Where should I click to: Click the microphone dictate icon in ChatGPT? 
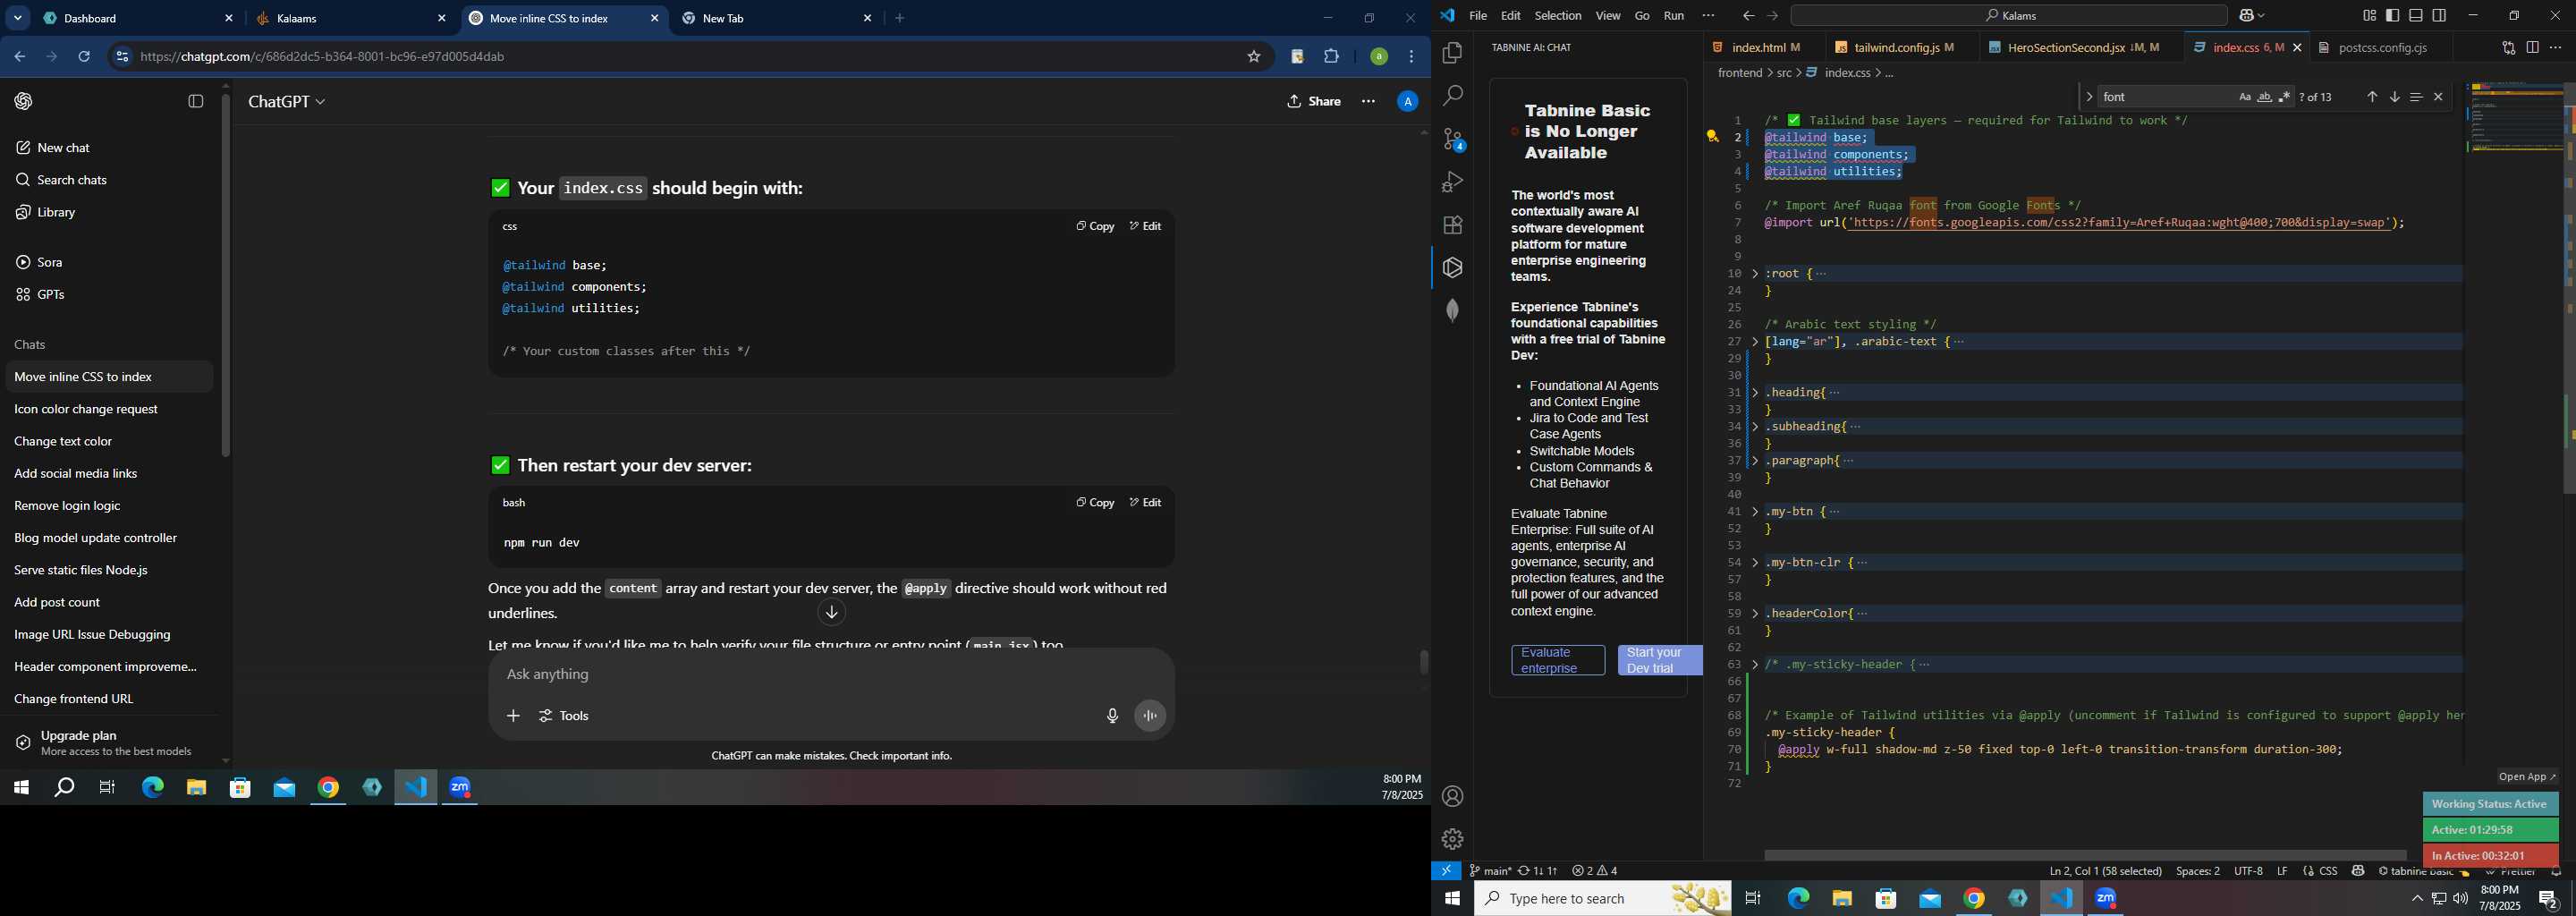point(1111,716)
